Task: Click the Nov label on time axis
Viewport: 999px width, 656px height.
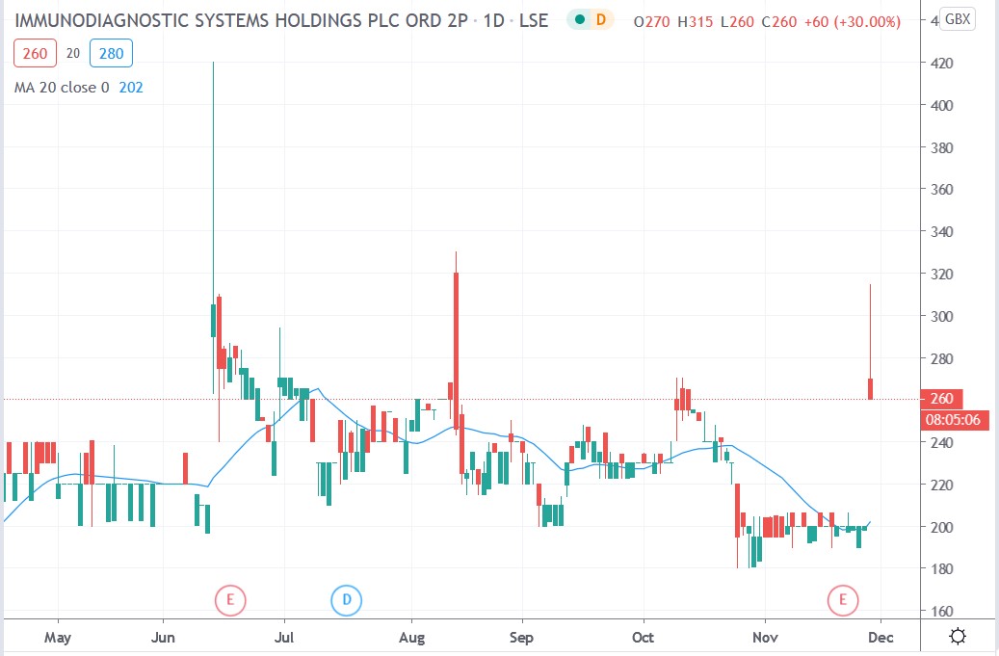Action: pos(765,638)
